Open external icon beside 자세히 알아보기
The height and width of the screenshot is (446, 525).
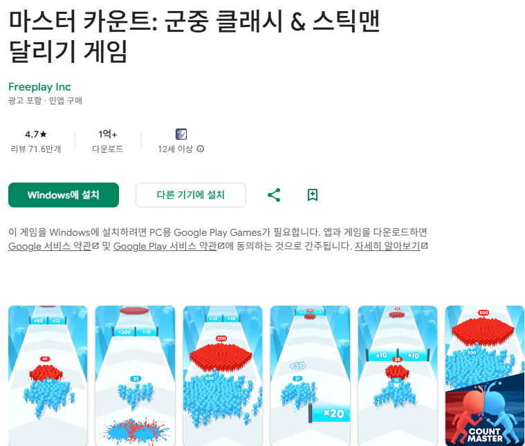pos(425,246)
